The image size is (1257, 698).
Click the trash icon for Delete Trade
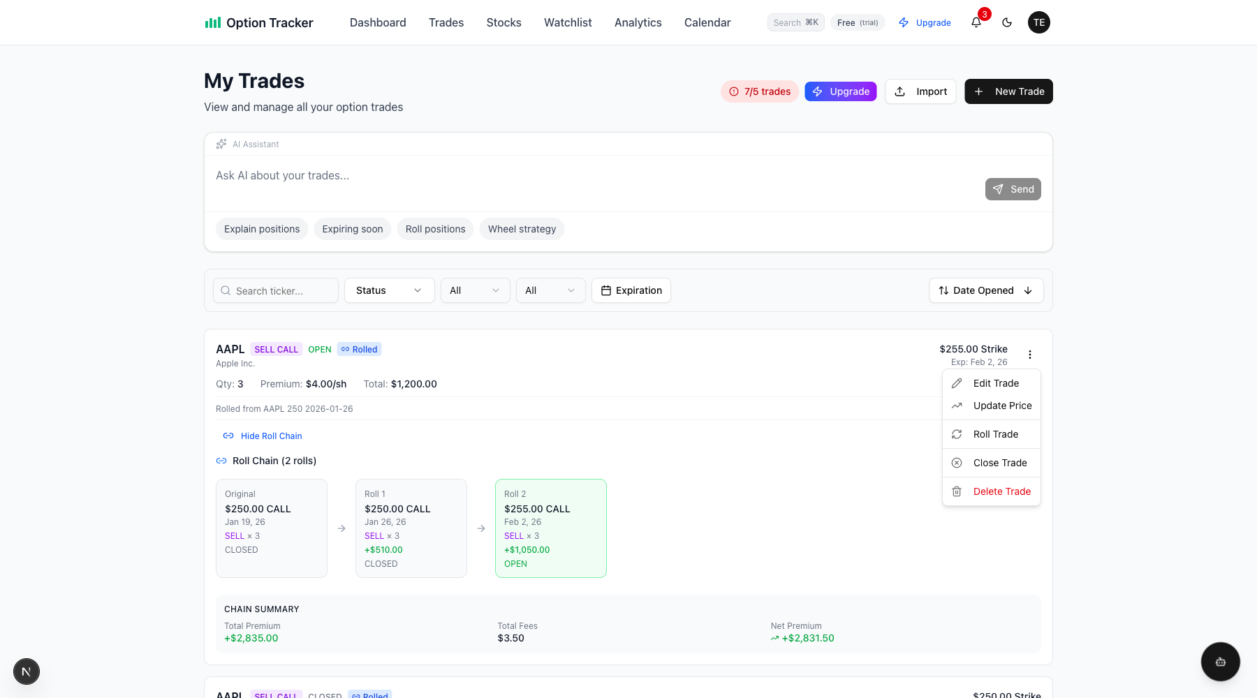coord(957,491)
